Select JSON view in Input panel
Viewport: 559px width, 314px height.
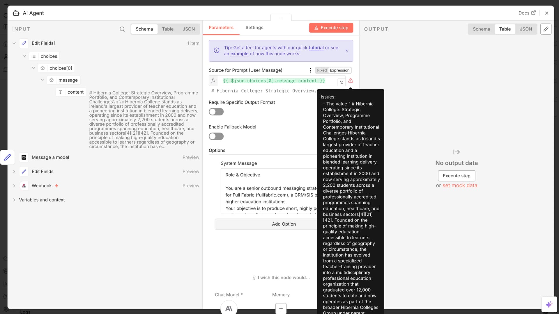click(x=188, y=29)
